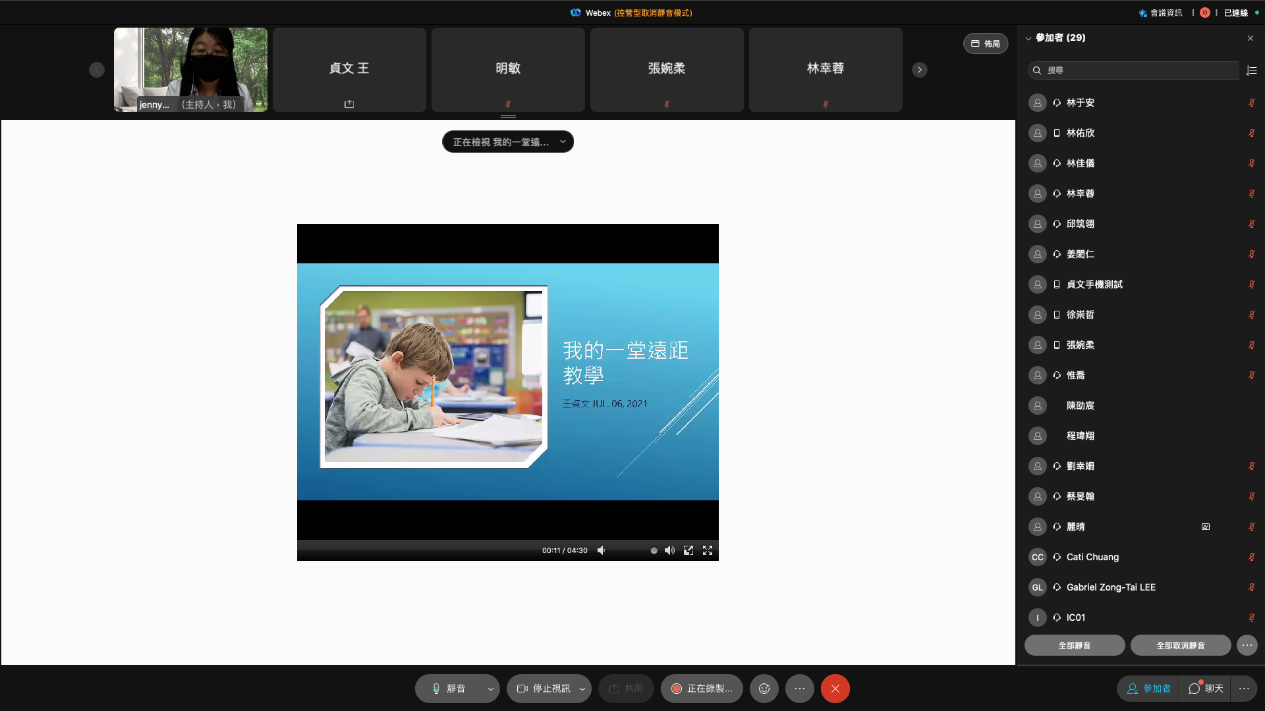This screenshot has height=711, width=1265.
Task: Click the video player expand icon
Action: [x=689, y=550]
